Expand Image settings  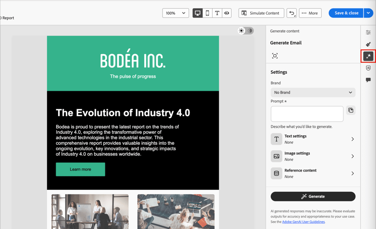(x=313, y=156)
